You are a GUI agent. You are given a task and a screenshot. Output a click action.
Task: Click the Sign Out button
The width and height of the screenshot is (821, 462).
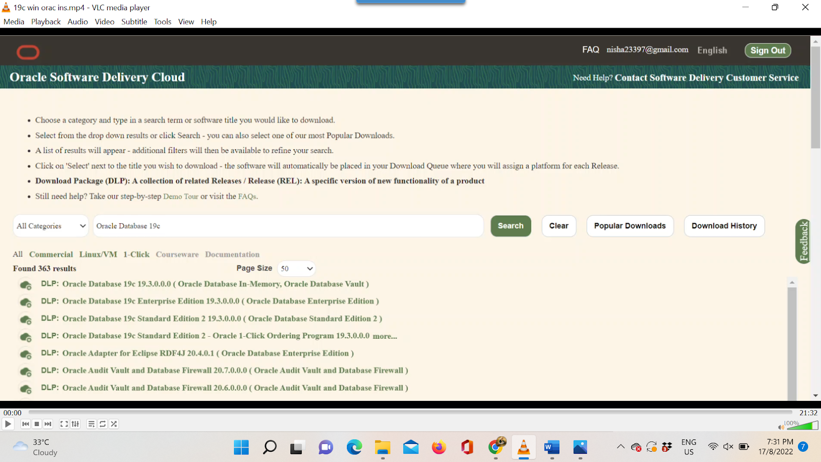(x=768, y=50)
